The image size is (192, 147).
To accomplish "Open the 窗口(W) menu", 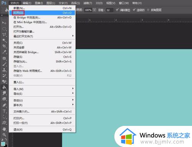I will [124, 3].
